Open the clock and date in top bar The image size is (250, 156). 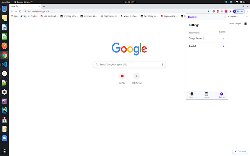[x=129, y=2]
